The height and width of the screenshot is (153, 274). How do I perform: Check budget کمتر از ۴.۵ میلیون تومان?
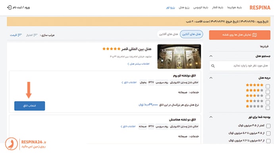[x=268, y=126]
